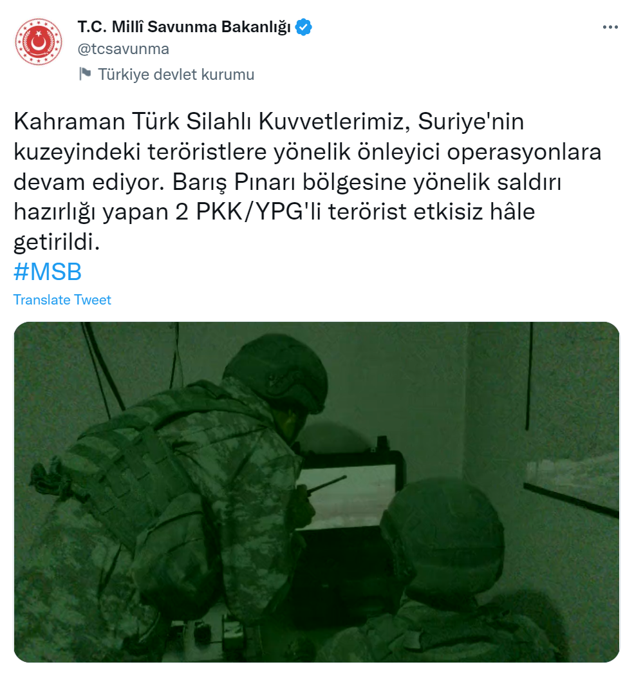Click the blue verified badge icon

tap(303, 27)
